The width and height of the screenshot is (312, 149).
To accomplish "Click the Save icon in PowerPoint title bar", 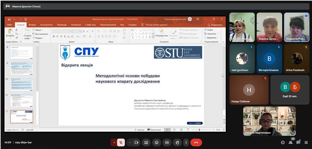I will [x=9, y=19].
